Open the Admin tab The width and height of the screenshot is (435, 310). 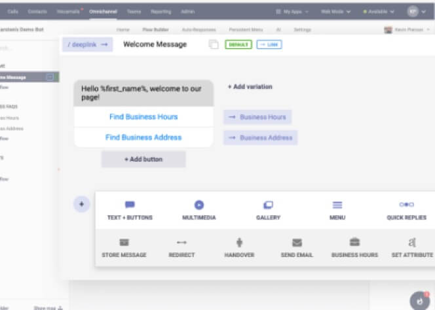(188, 12)
